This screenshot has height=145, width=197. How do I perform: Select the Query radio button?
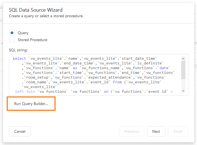click(x=12, y=33)
